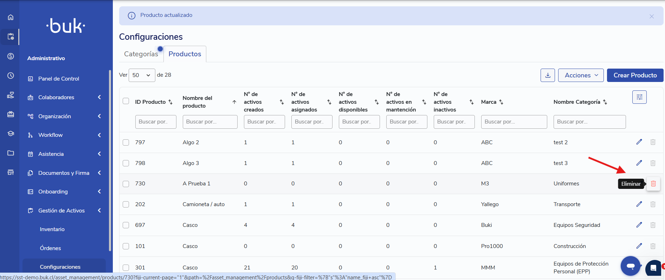Screen dimensions: 665x280
Task: Click the Crear Producto button
Action: point(635,75)
